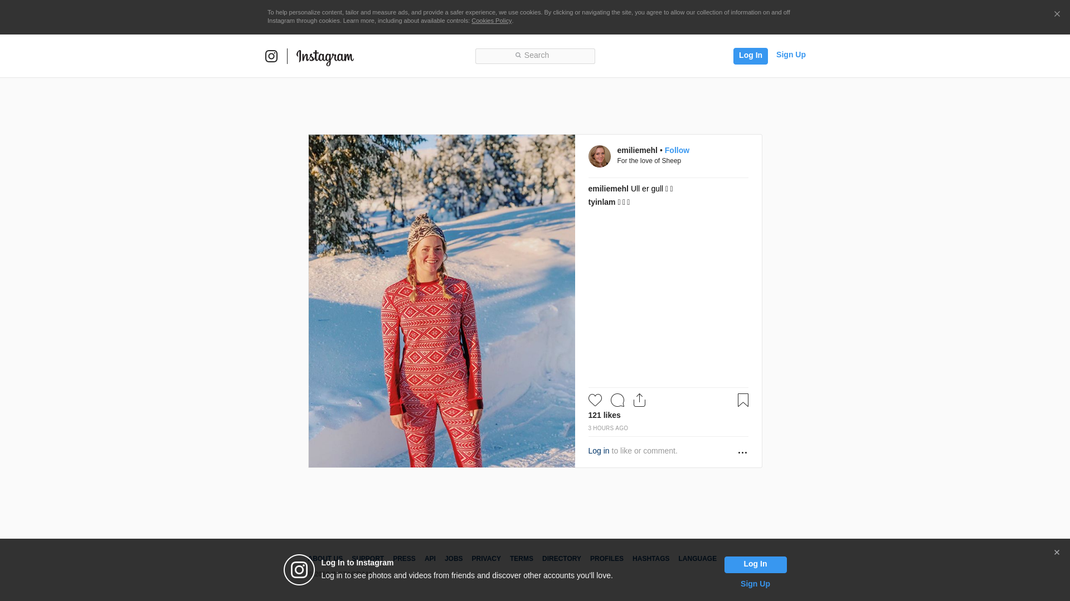Viewport: 1070px width, 601px height.
Task: Click Instagram circle logo in bottom banner
Action: (x=299, y=570)
